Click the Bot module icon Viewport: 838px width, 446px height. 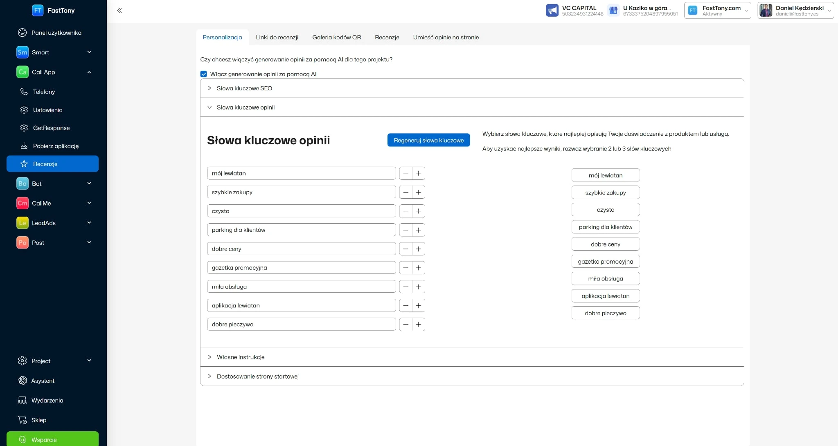[23, 184]
